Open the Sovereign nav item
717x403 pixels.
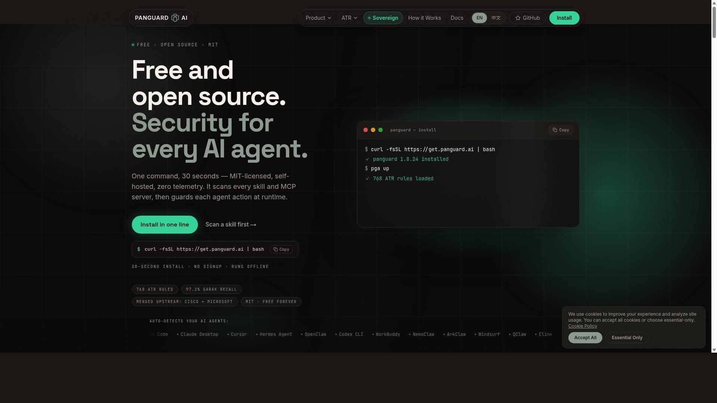click(383, 18)
